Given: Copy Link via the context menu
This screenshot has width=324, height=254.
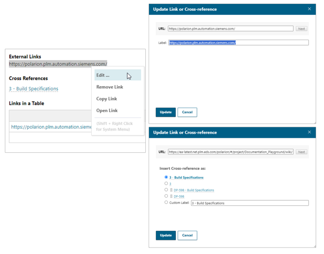Looking at the screenshot, I should click(x=106, y=99).
